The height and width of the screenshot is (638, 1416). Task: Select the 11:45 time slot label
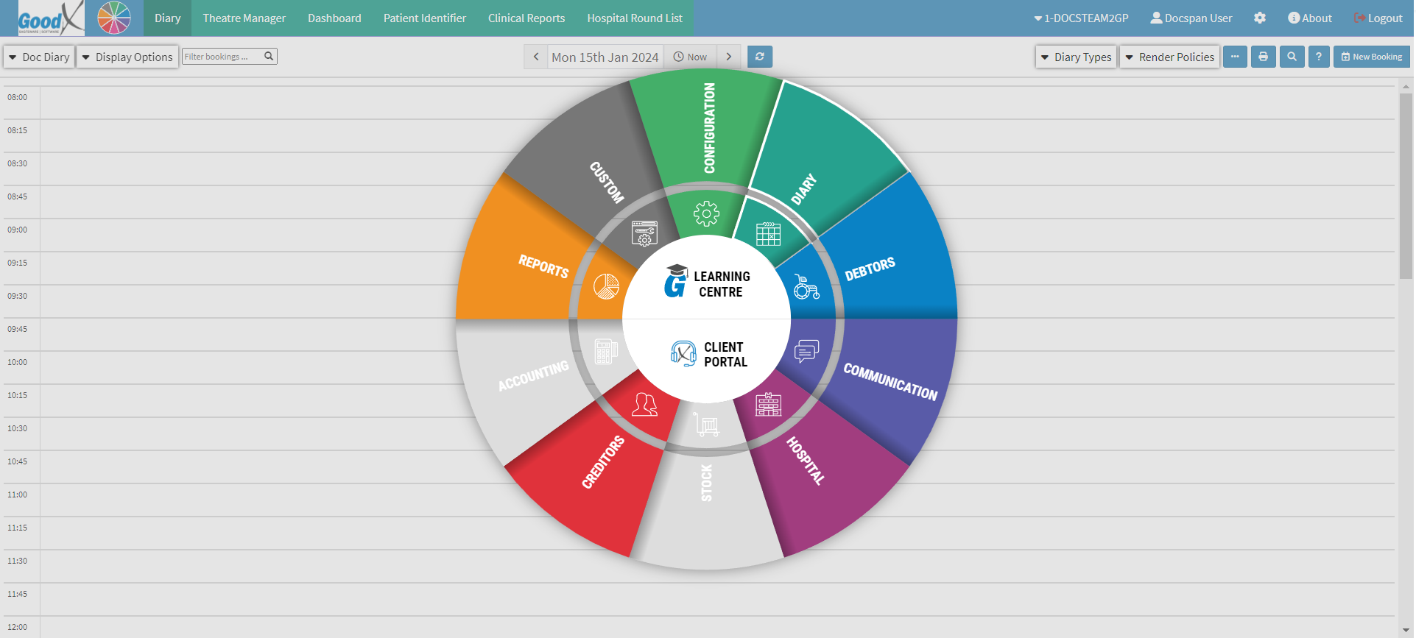pos(18,594)
